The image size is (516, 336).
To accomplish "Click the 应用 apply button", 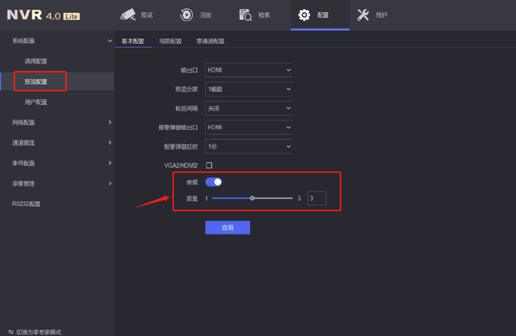I will 228,228.
